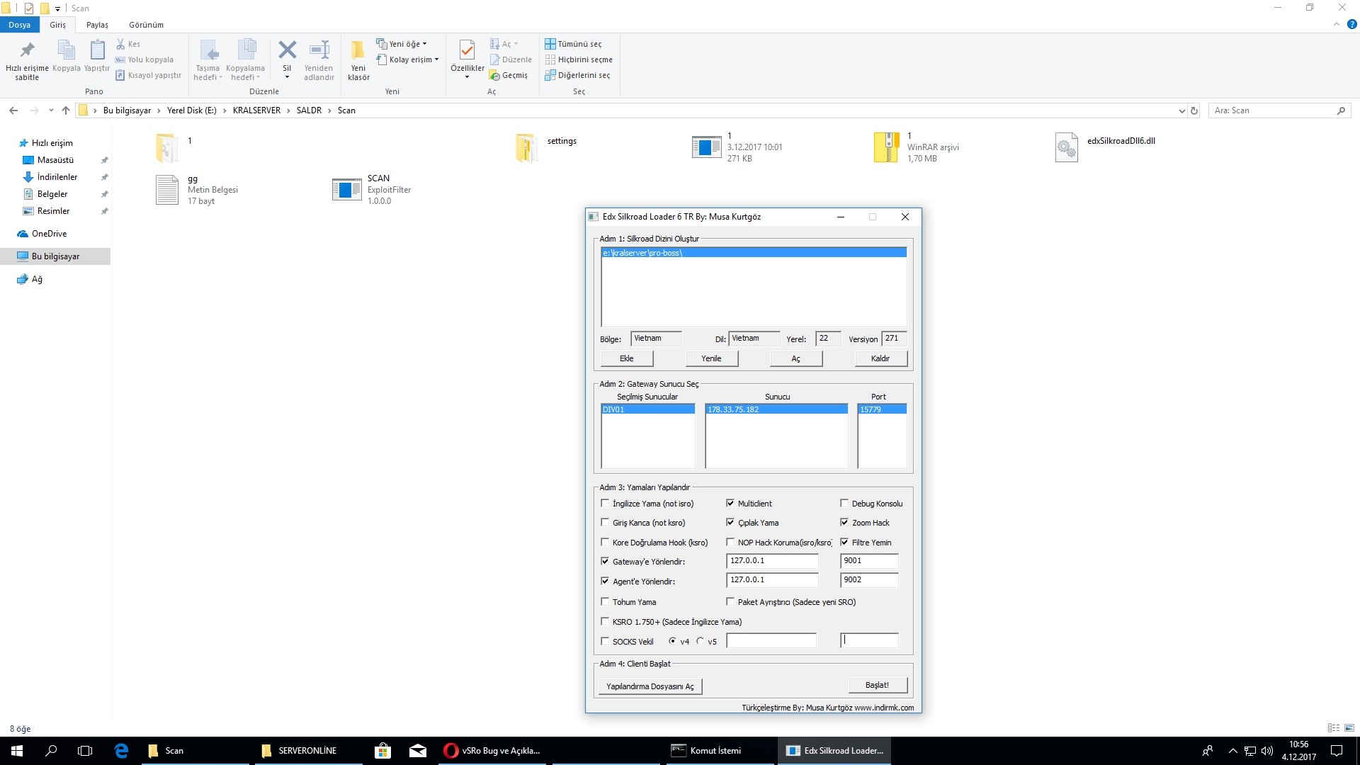Collapse the ribbon with chevron
This screenshot has height=765, width=1360.
click(x=1336, y=24)
